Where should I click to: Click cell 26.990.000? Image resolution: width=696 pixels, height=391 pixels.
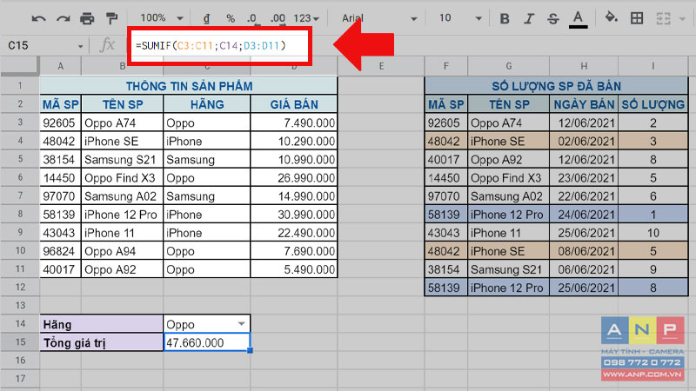point(294,178)
